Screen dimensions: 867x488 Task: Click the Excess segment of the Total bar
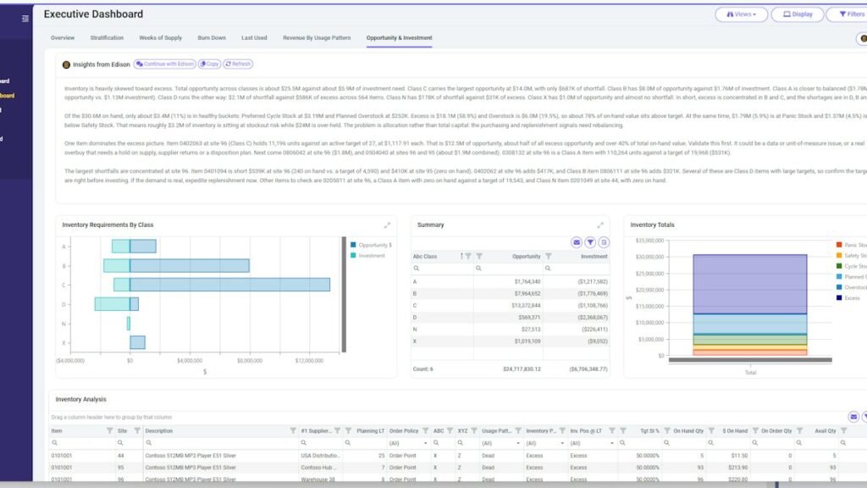tap(750, 285)
